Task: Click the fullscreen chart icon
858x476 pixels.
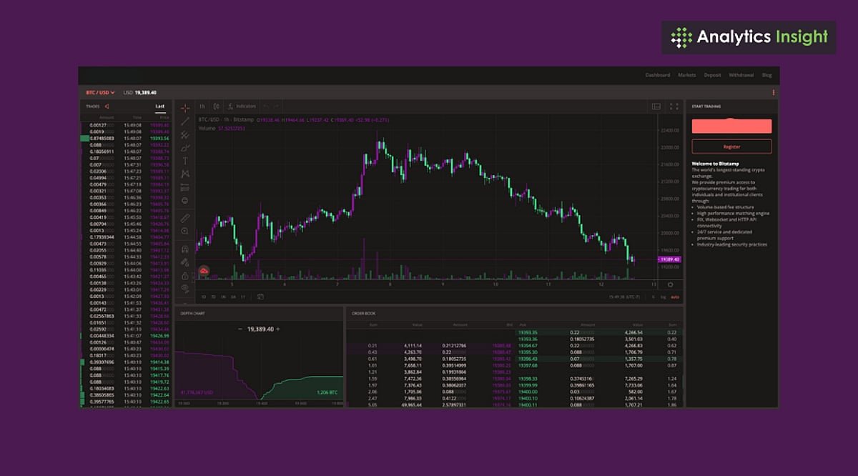Action: click(x=674, y=106)
